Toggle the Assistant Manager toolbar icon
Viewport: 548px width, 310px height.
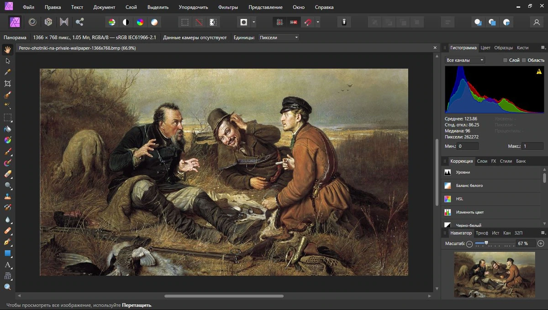[x=344, y=21]
